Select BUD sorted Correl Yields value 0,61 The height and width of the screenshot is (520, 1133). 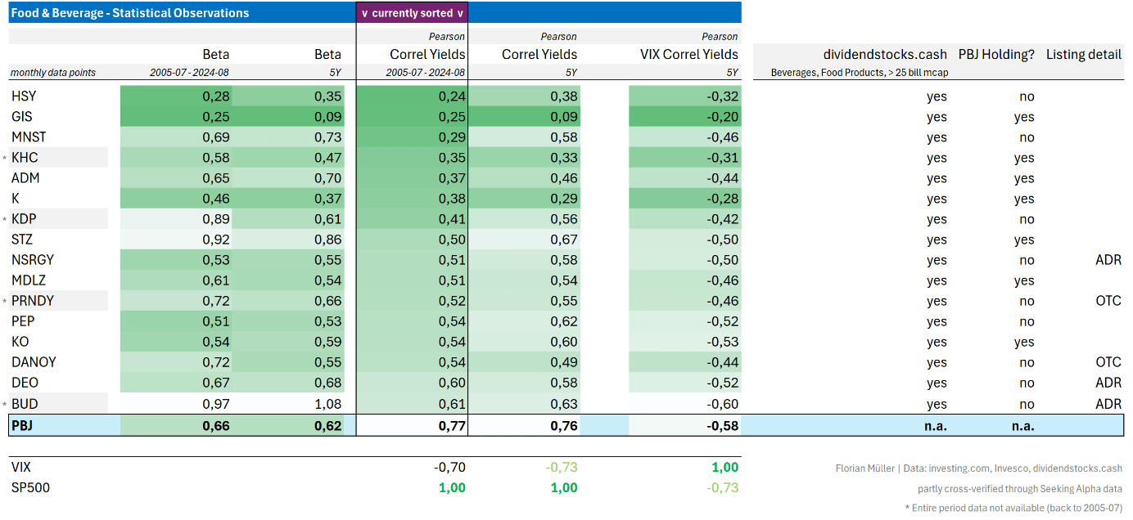coord(452,404)
